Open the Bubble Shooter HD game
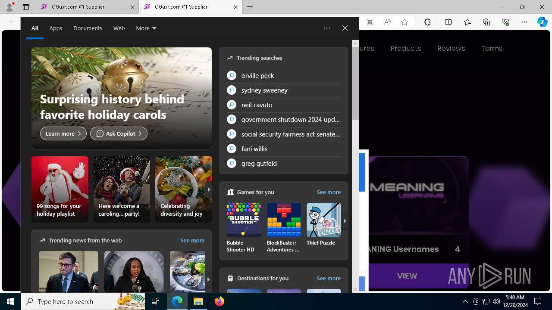Screen dimensions: 552x310 (x=244, y=228)
